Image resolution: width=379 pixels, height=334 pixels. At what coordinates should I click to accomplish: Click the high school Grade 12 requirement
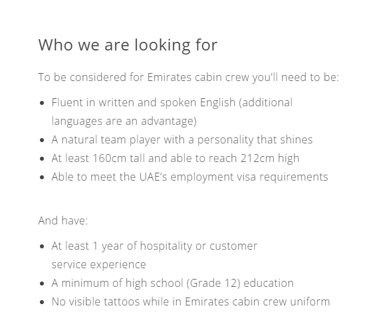point(173,284)
